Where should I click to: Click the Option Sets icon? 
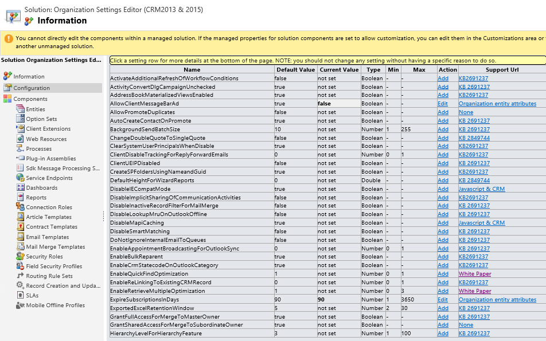coord(20,119)
